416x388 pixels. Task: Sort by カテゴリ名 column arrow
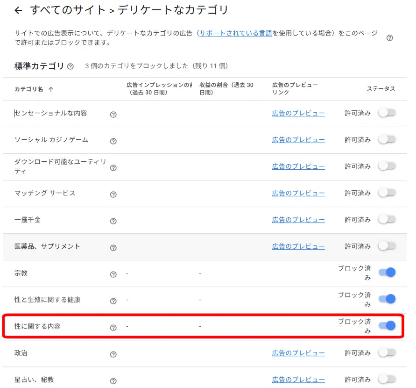click(x=51, y=89)
